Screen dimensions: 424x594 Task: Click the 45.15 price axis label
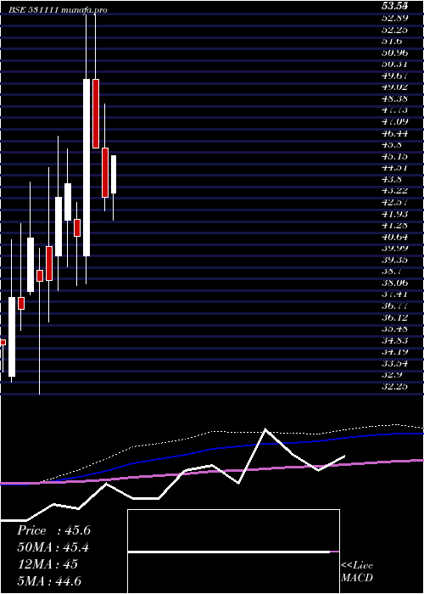pyautogui.click(x=395, y=156)
